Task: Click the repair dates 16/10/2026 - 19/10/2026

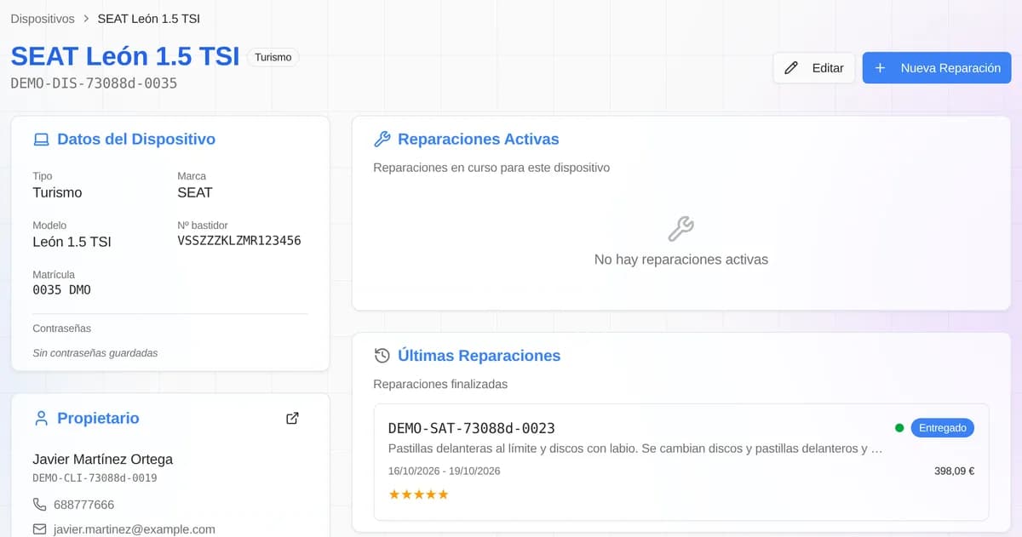Action: coord(444,471)
